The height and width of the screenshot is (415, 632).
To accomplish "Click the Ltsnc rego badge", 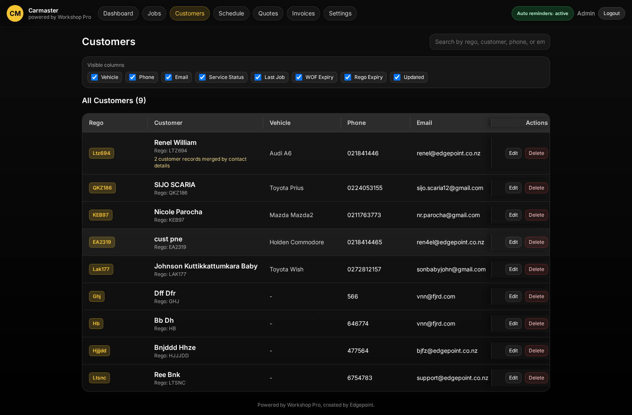I will pyautogui.click(x=99, y=377).
